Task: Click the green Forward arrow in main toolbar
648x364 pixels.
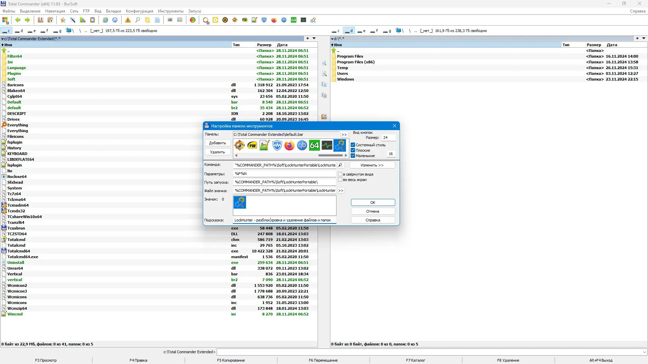Action: pyautogui.click(x=27, y=20)
